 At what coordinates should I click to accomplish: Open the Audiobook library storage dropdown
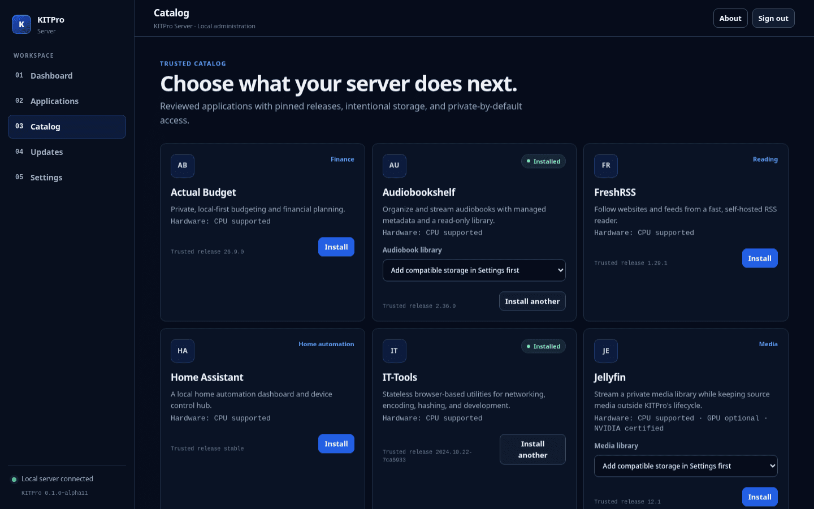[474, 270]
